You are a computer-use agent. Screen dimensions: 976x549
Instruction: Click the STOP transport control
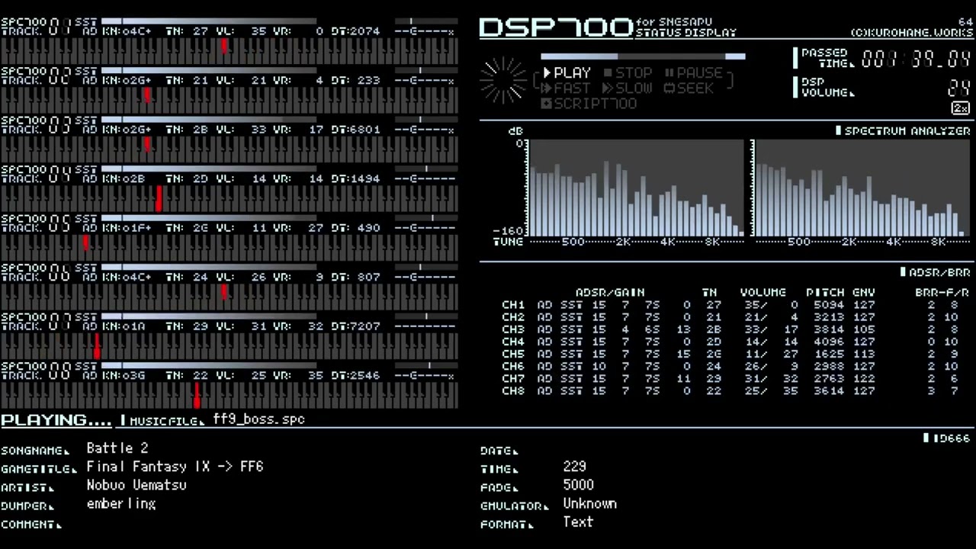628,73
